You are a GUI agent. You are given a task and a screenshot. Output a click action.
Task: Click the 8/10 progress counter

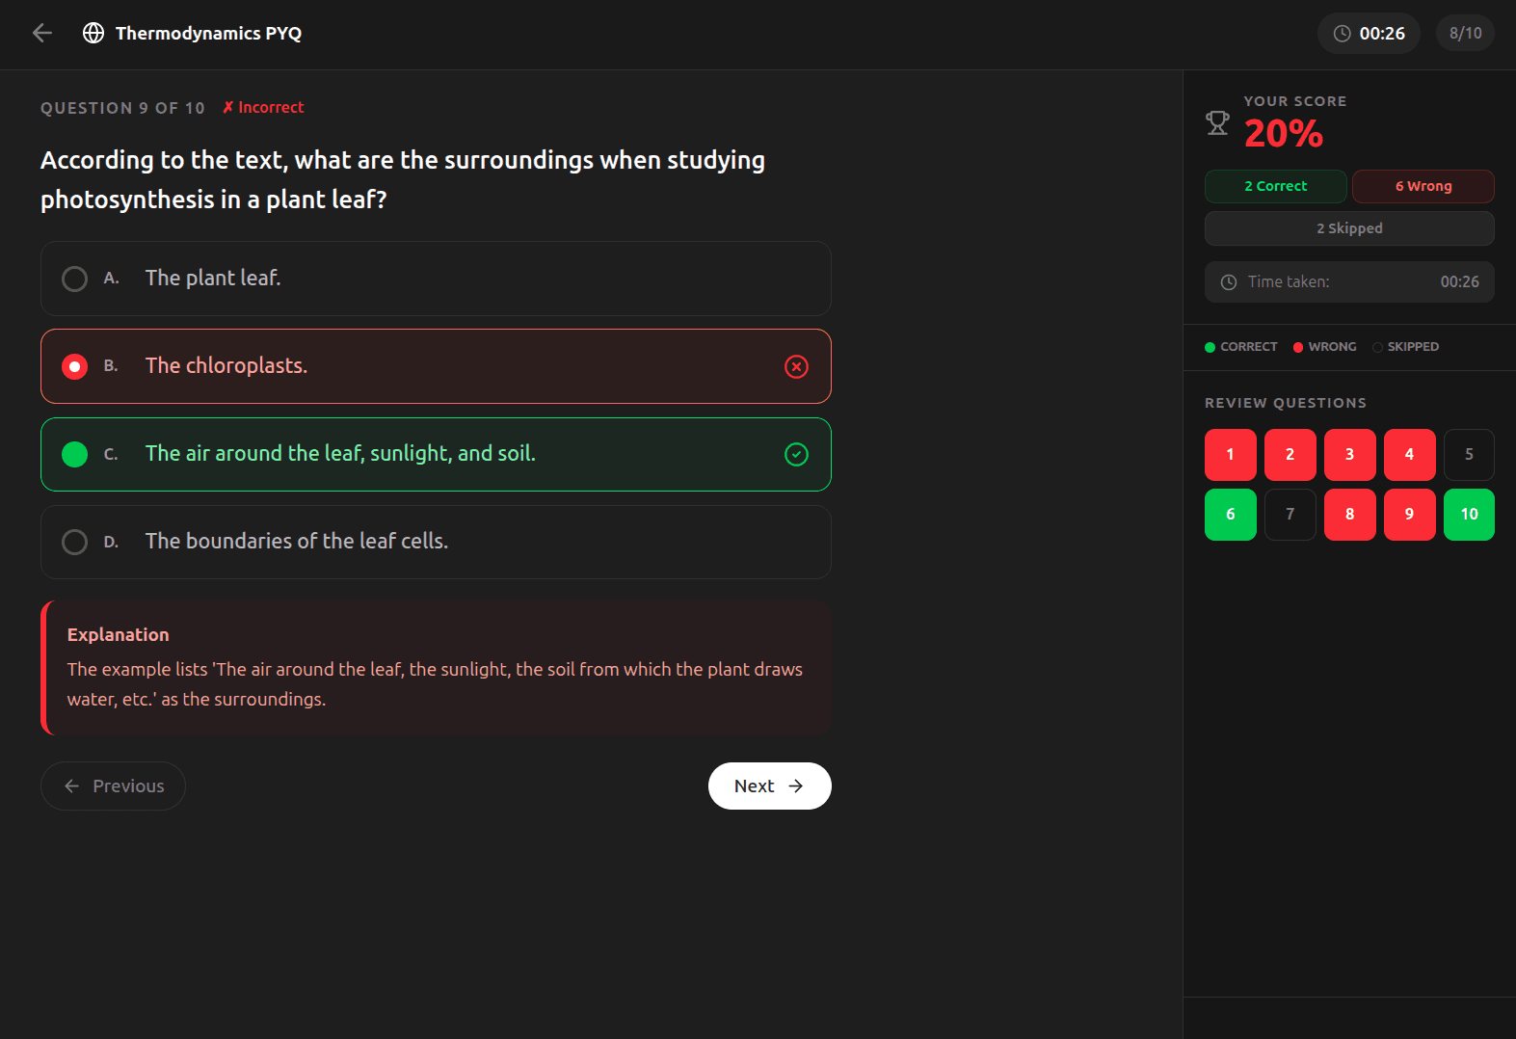point(1466,34)
